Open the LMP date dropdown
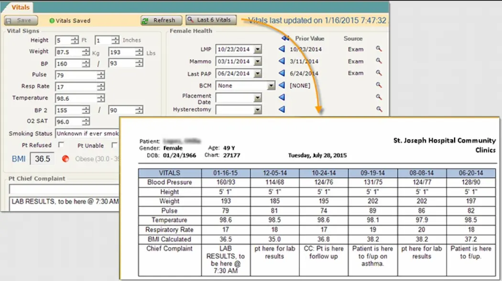The height and width of the screenshot is (281, 502). tap(257, 49)
